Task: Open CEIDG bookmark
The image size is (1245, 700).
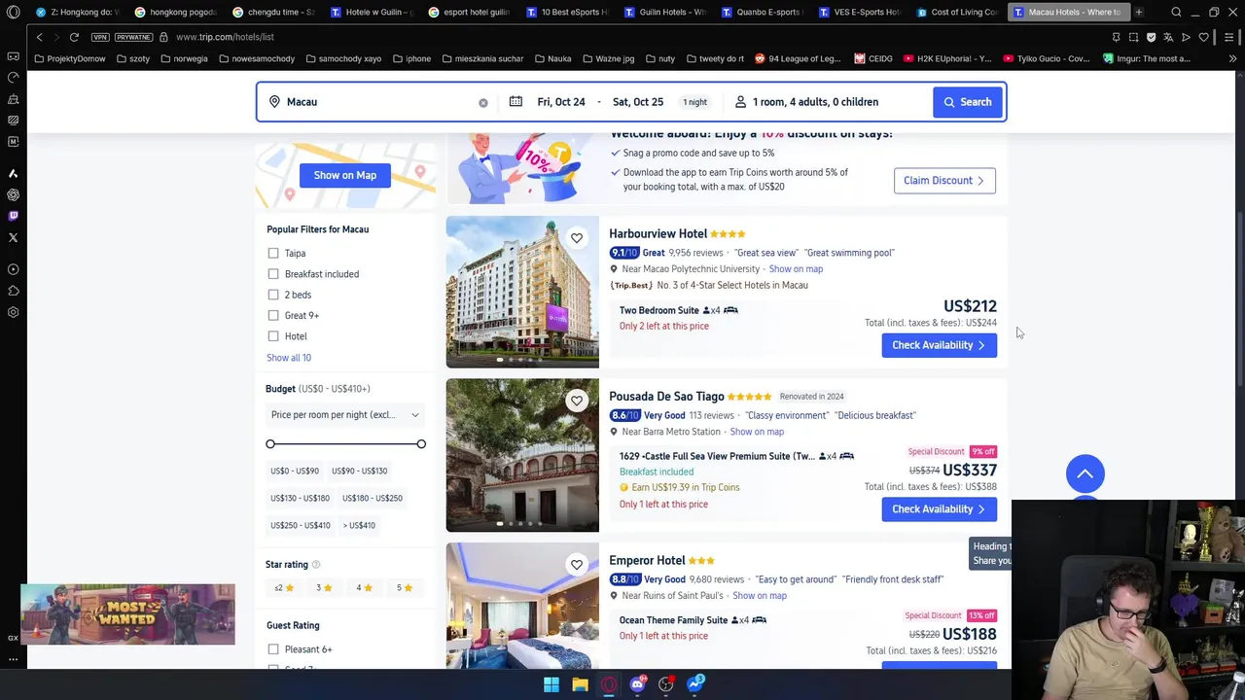Action: click(x=873, y=58)
